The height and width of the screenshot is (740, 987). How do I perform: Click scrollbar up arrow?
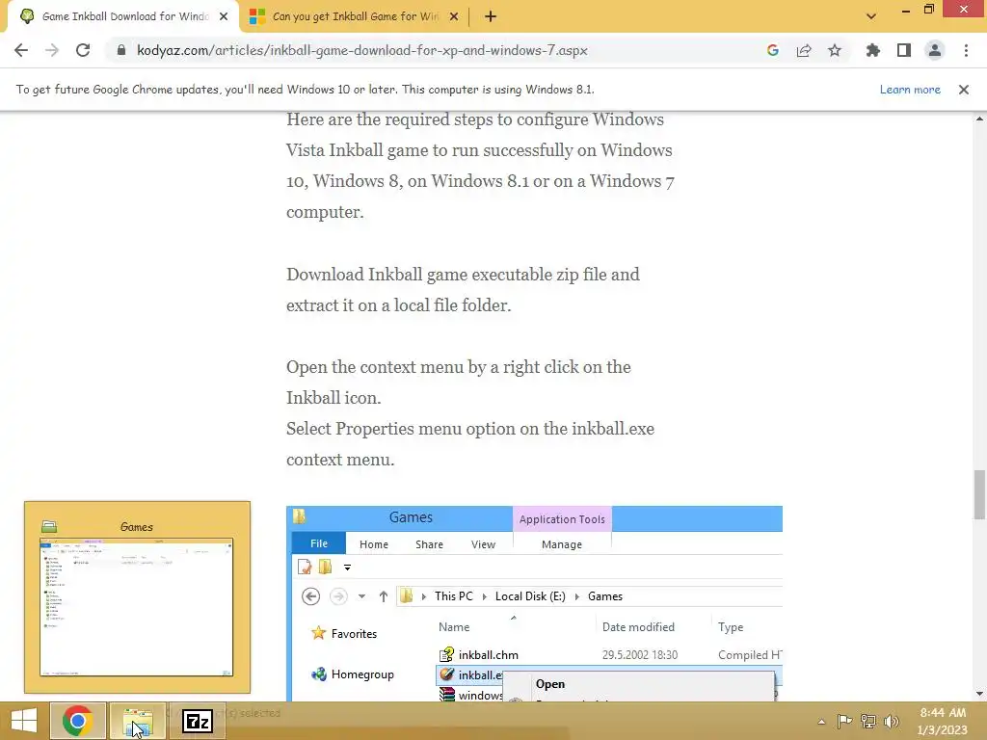[979, 119]
